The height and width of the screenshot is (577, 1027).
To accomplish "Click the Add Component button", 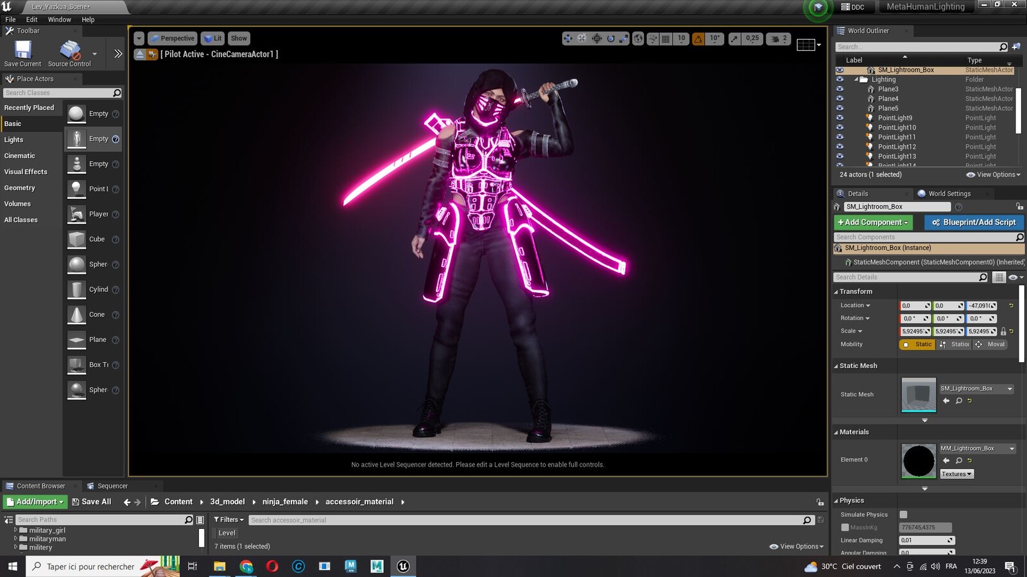I will pos(874,222).
